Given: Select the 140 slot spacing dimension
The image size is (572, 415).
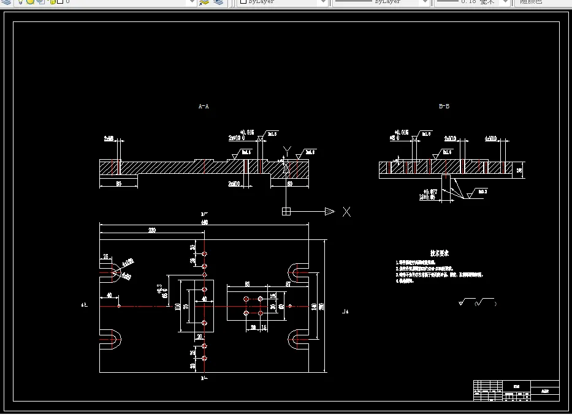Looking at the screenshot, I should (x=314, y=307).
